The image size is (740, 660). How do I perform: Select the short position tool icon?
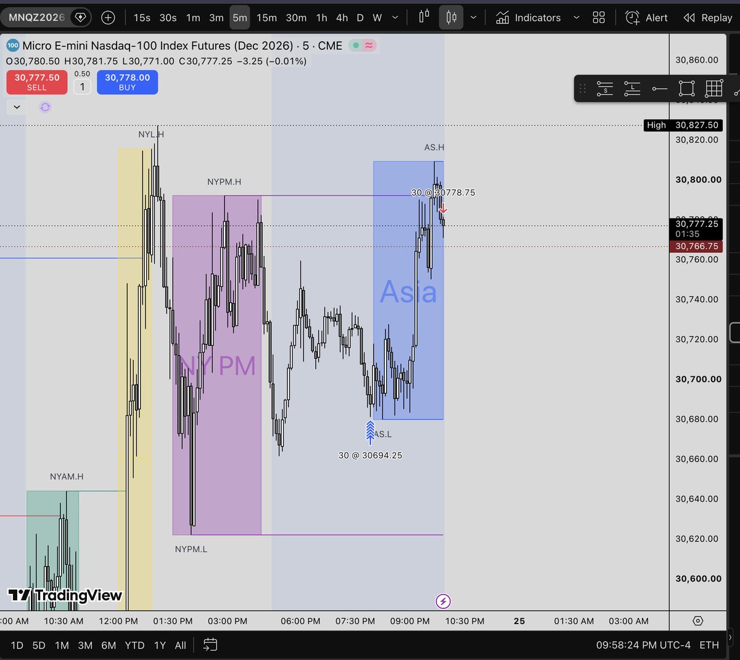click(x=605, y=89)
